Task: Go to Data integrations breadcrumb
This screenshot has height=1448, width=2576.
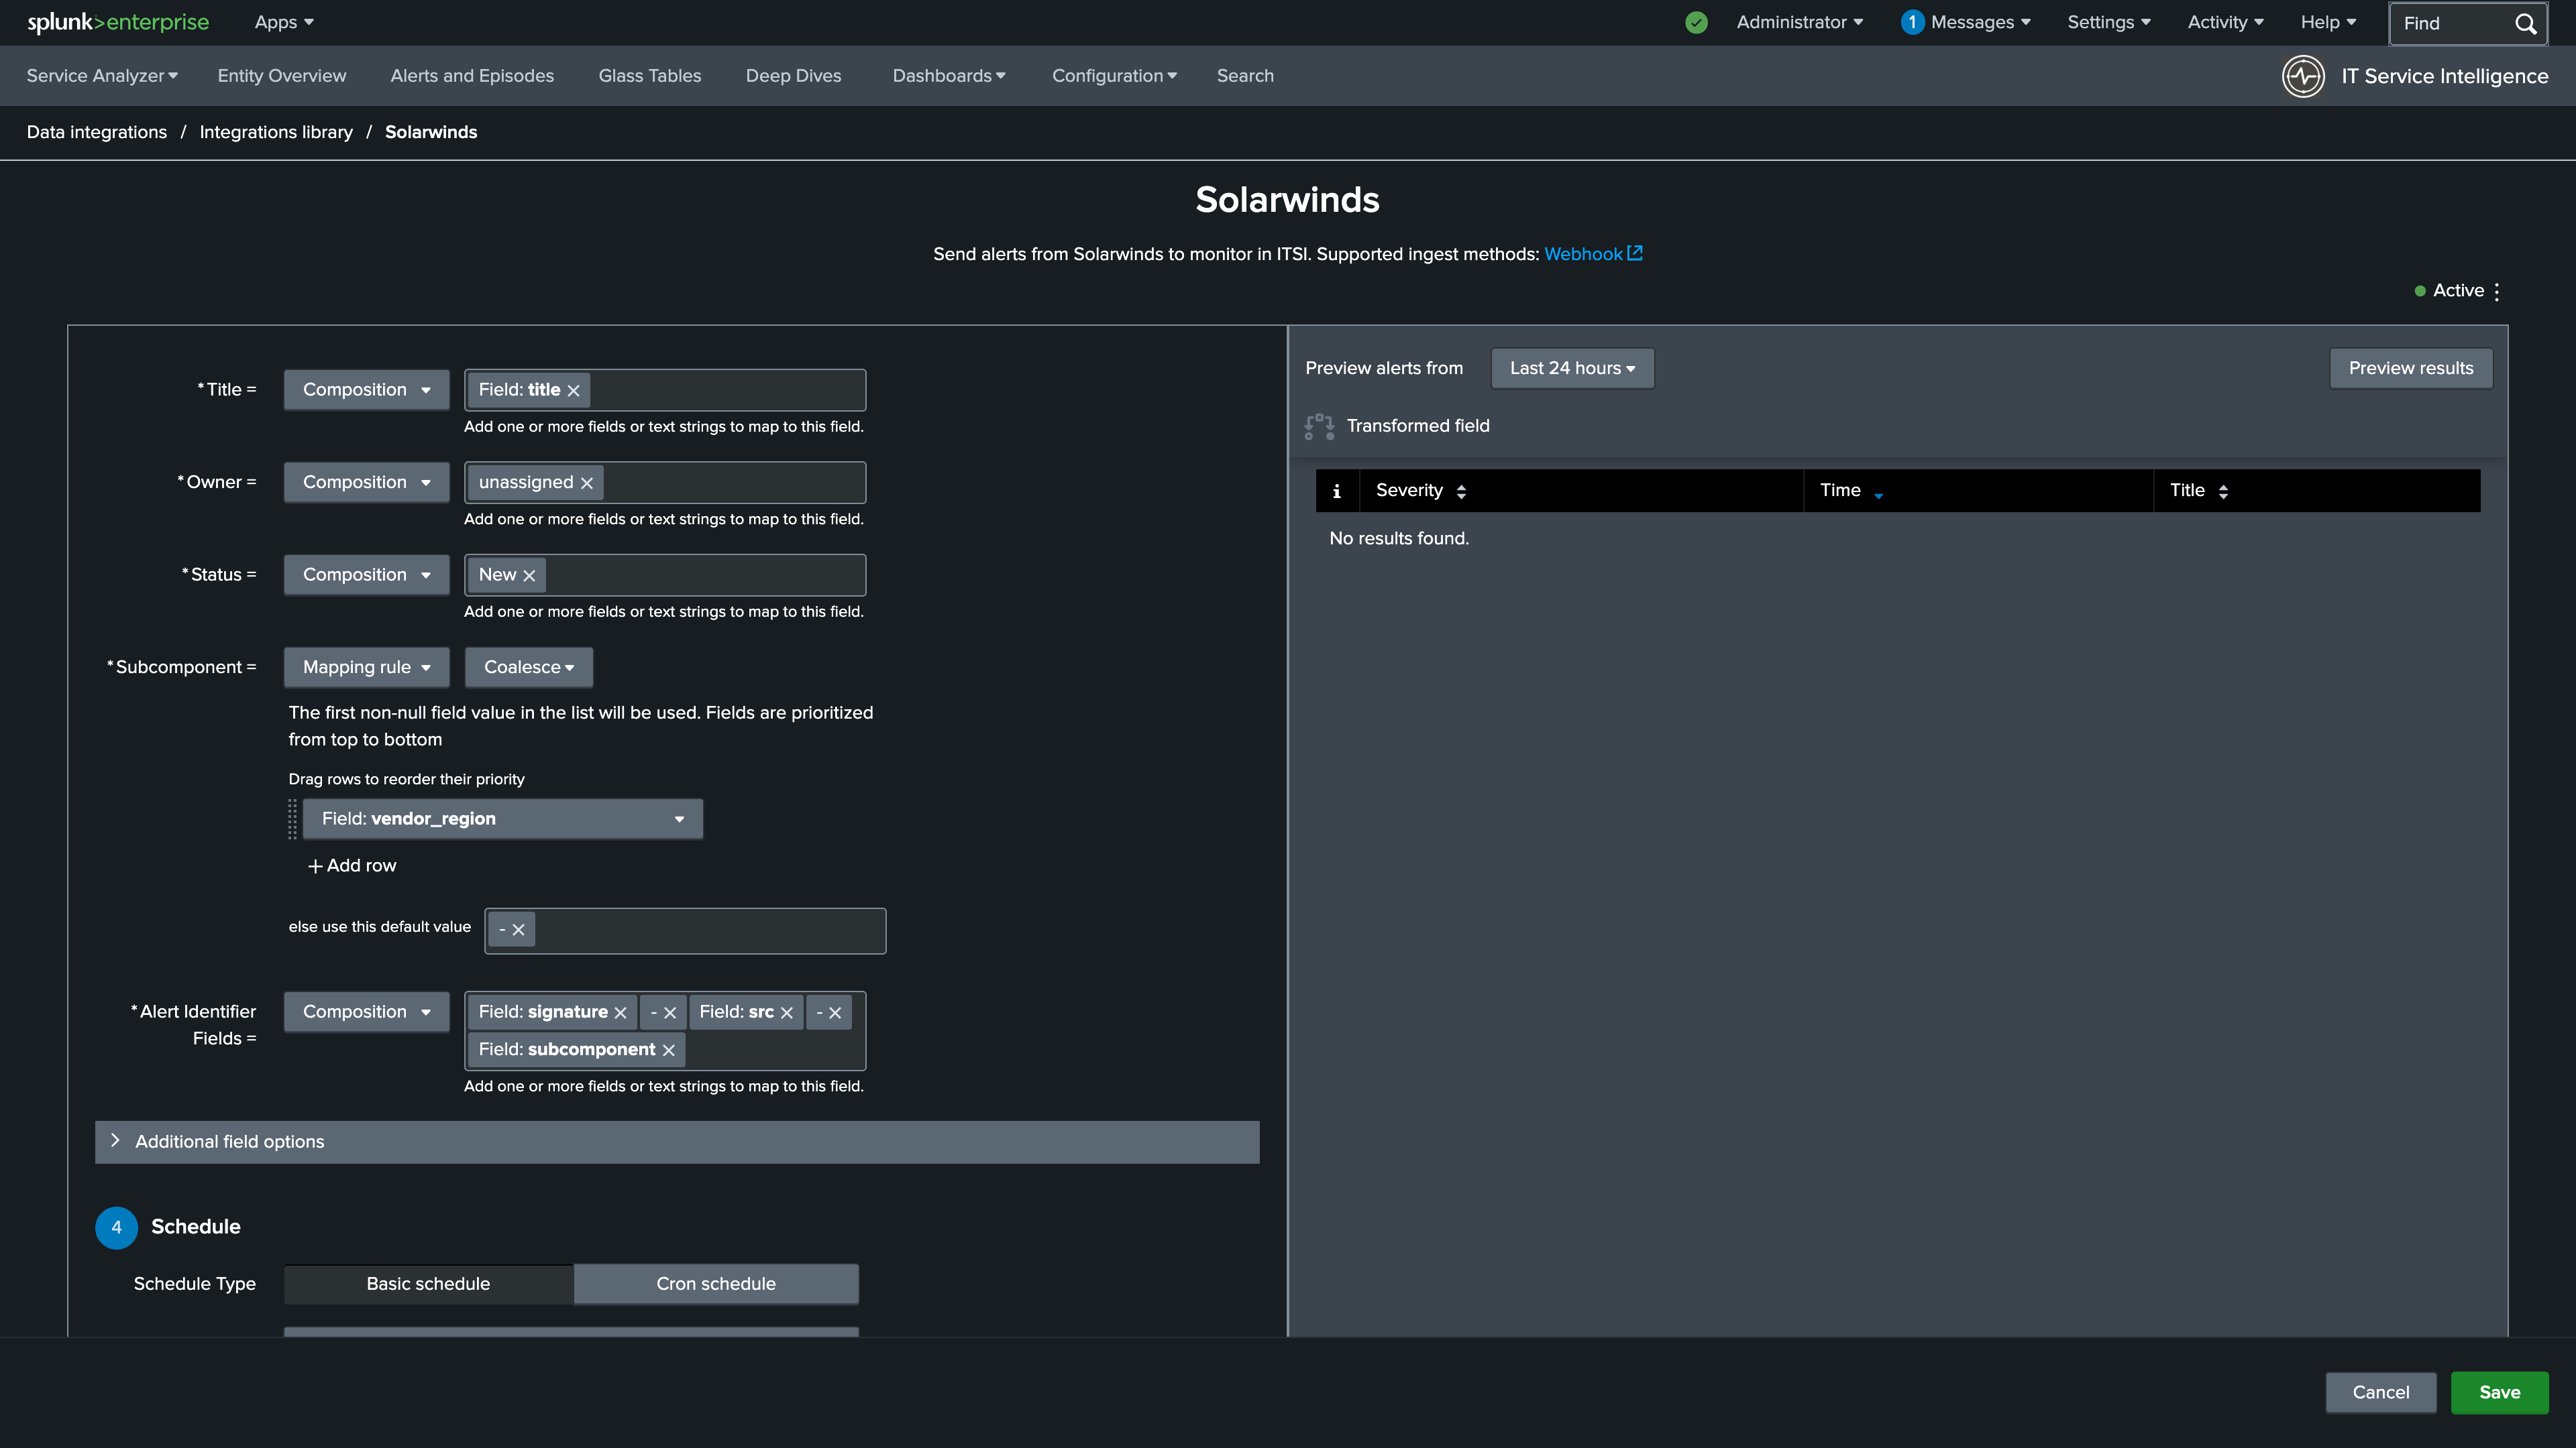Action: [97, 132]
